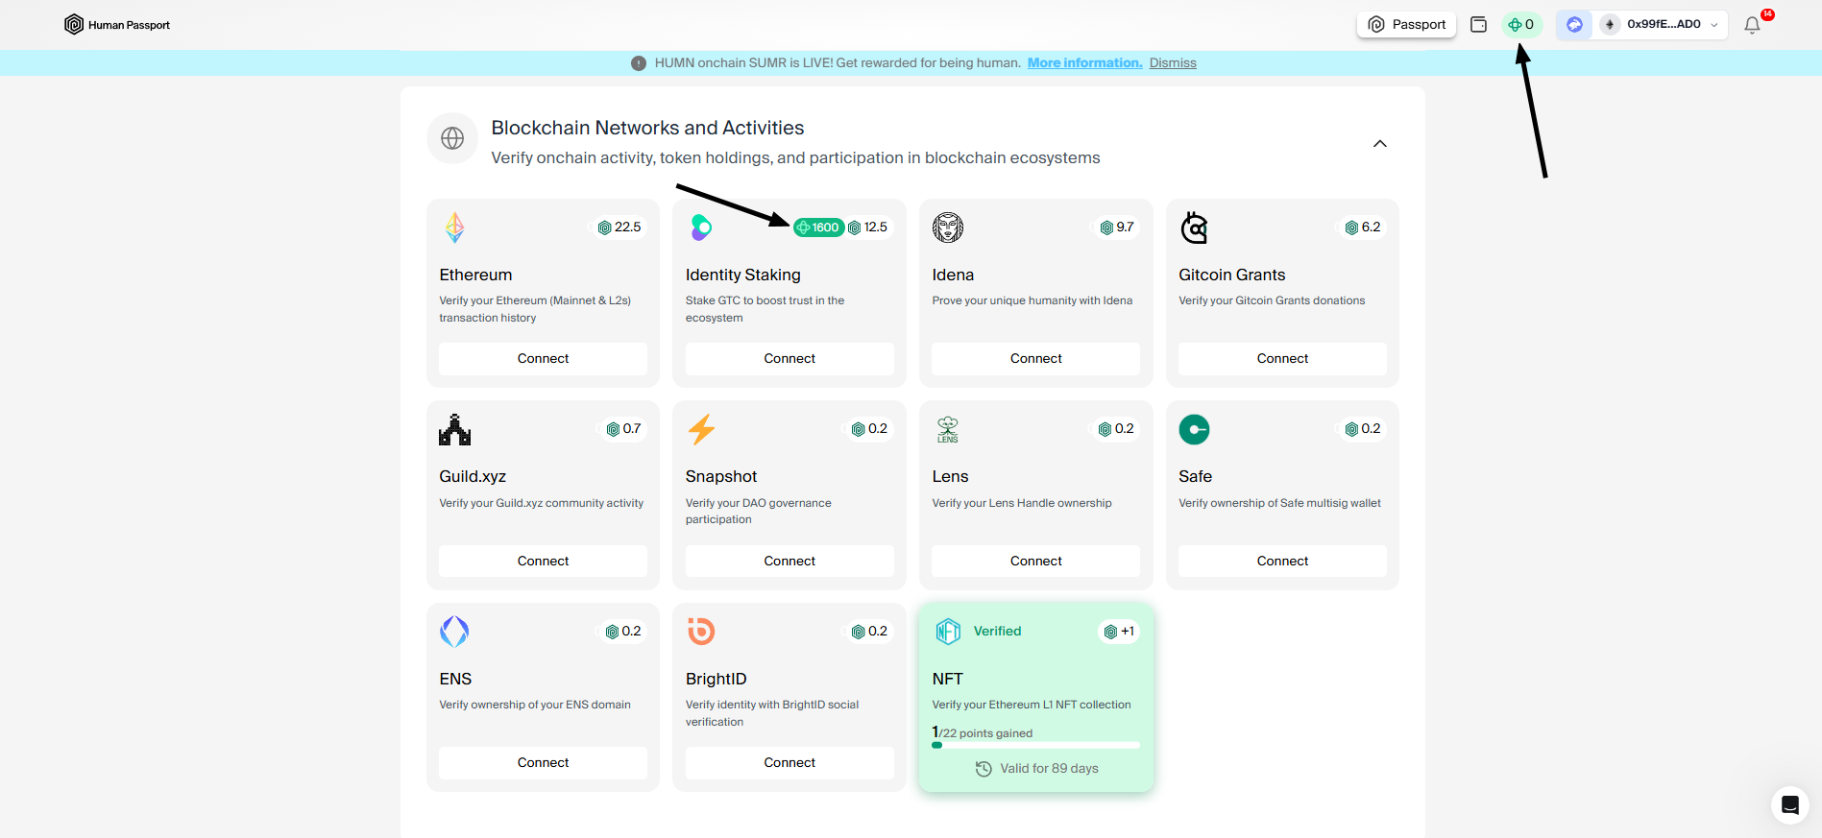
Task: Connect the ENS stamp
Action: pos(543,762)
